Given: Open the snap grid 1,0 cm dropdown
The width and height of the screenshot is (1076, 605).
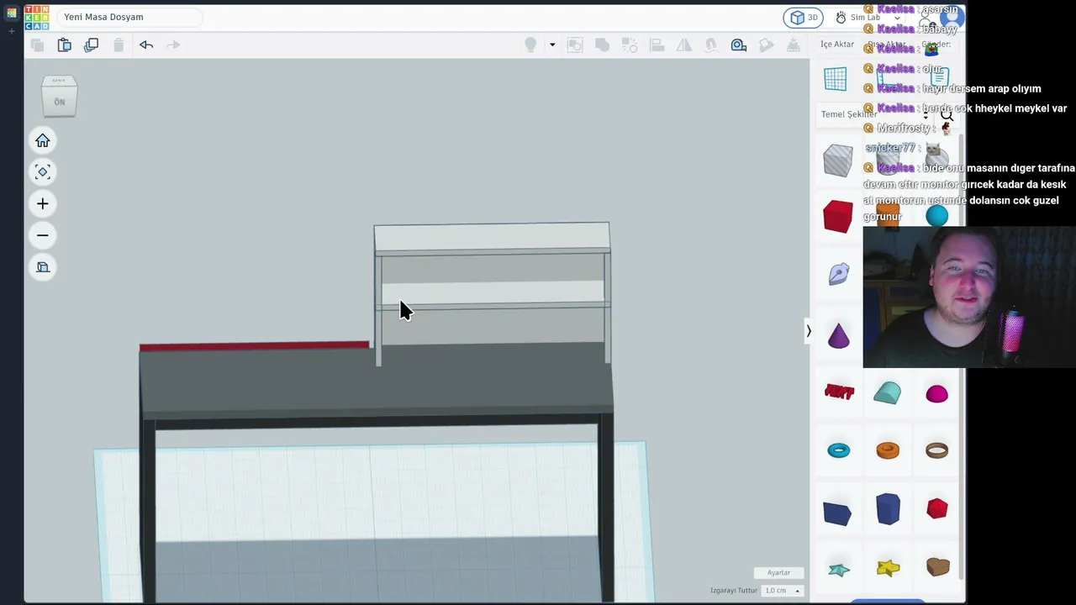Looking at the screenshot, I should (x=782, y=591).
